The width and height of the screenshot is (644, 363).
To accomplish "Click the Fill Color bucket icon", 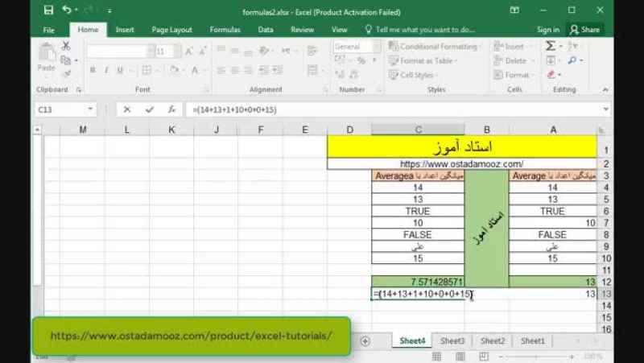I will 174,70.
